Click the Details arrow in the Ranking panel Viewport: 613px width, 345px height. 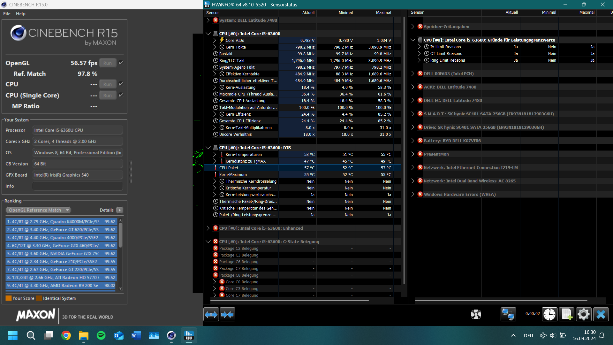tap(119, 210)
